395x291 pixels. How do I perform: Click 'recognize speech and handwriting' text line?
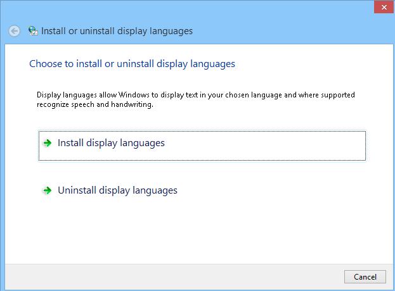coord(95,105)
